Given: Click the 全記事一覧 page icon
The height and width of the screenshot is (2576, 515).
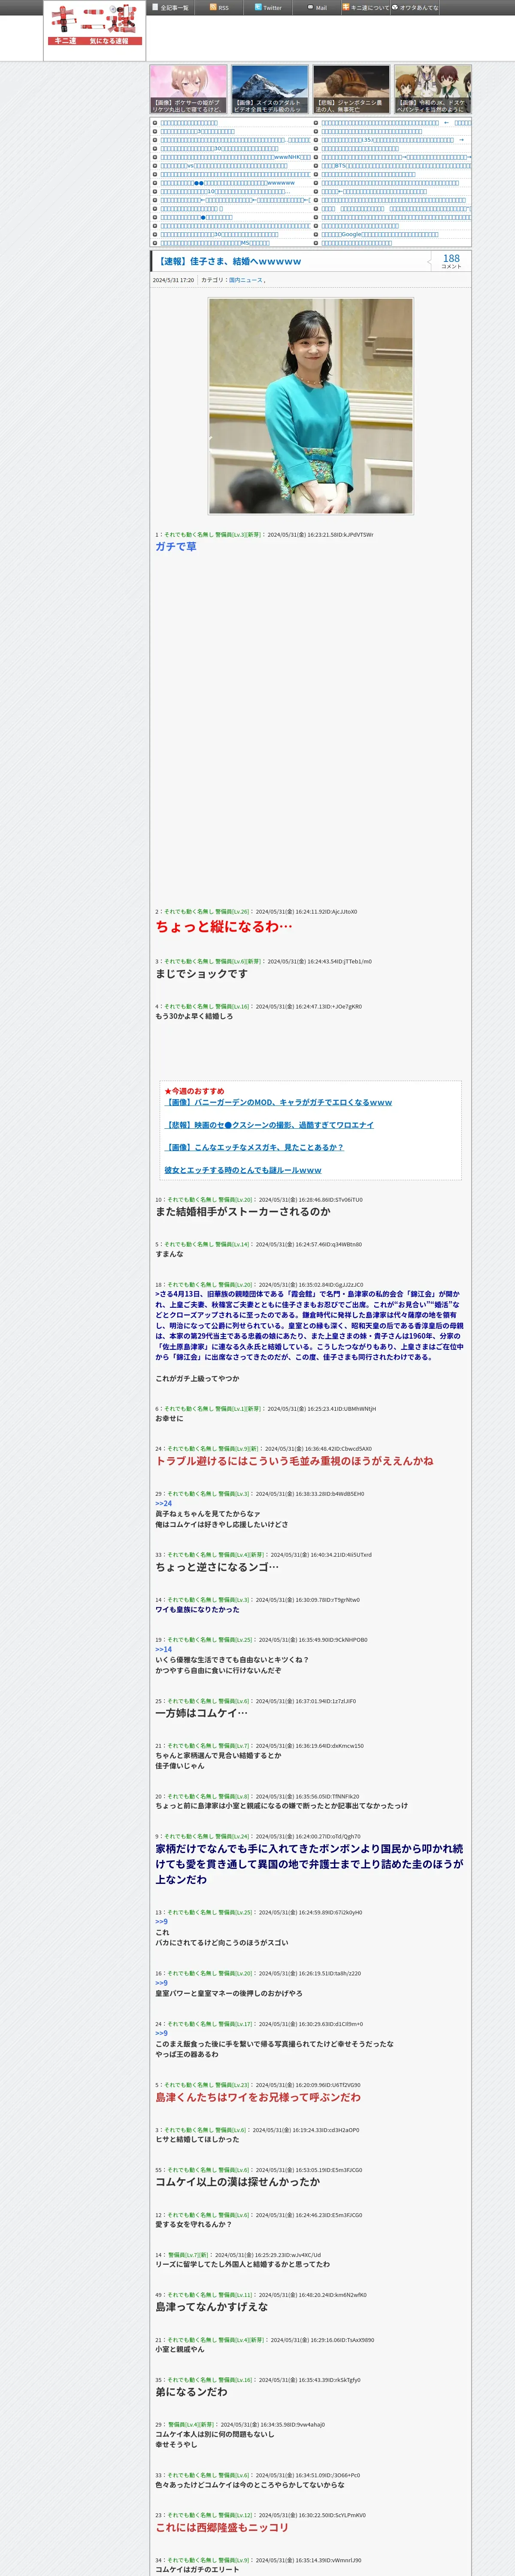Looking at the screenshot, I should pos(155,7).
